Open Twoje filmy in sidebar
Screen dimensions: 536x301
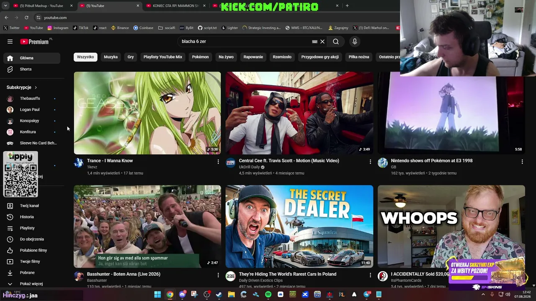(32, 261)
